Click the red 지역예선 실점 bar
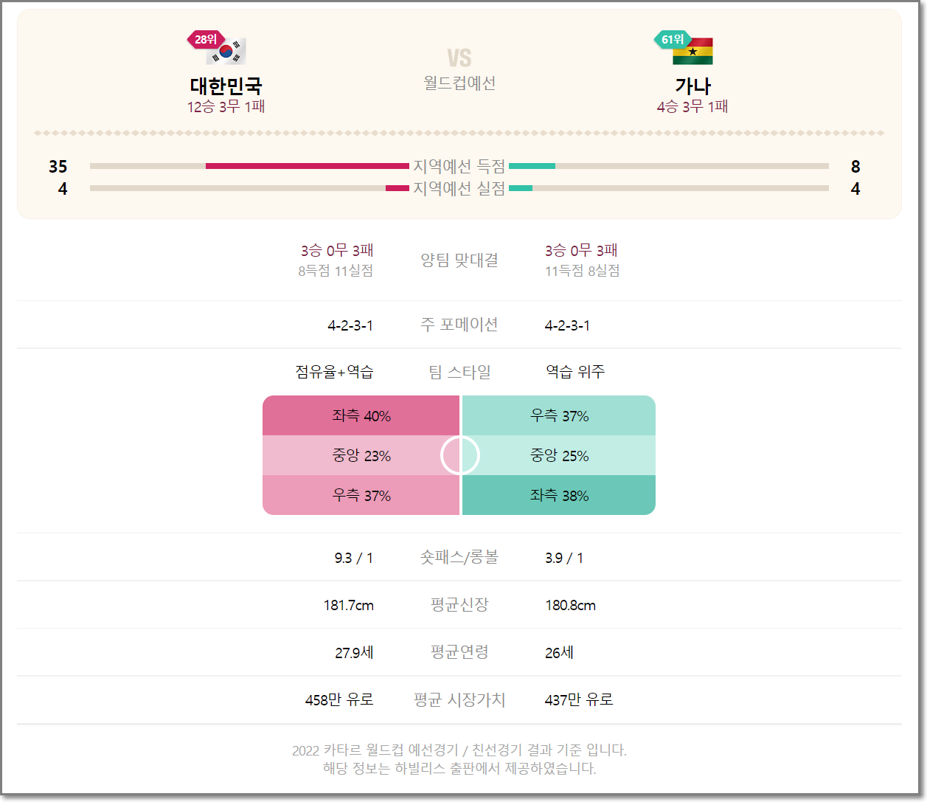927x802 pixels. (397, 188)
